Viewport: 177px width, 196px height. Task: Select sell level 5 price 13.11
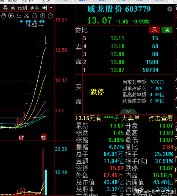117,38
